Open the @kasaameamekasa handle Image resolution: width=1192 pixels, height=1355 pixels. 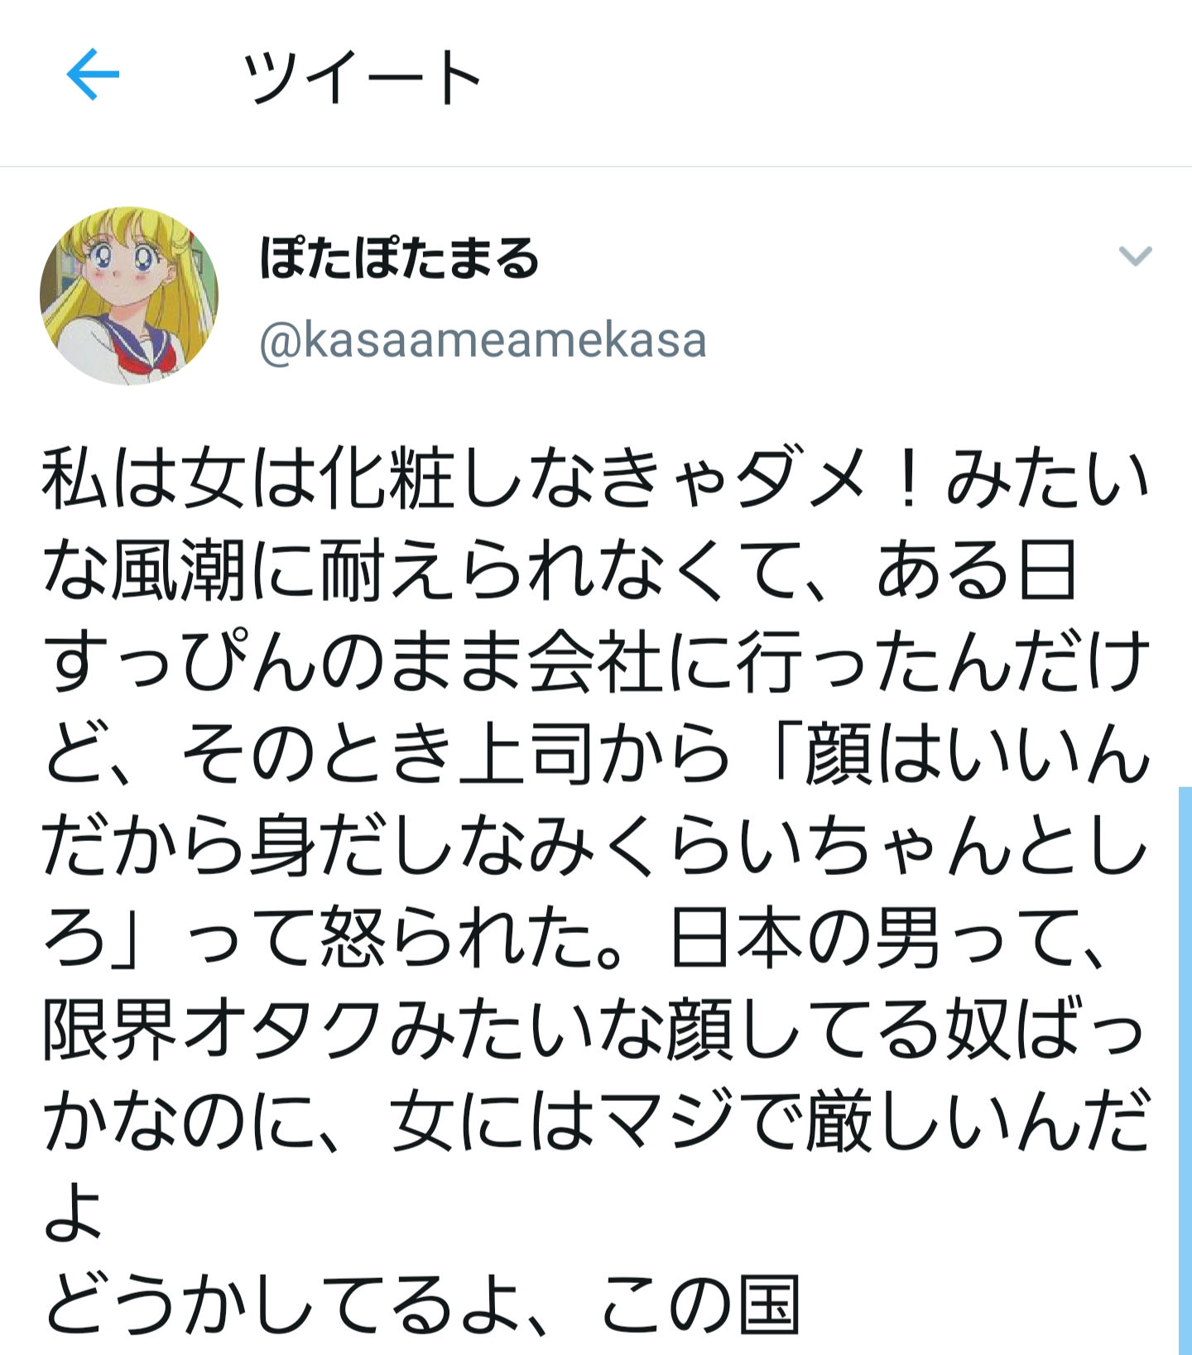(x=483, y=340)
